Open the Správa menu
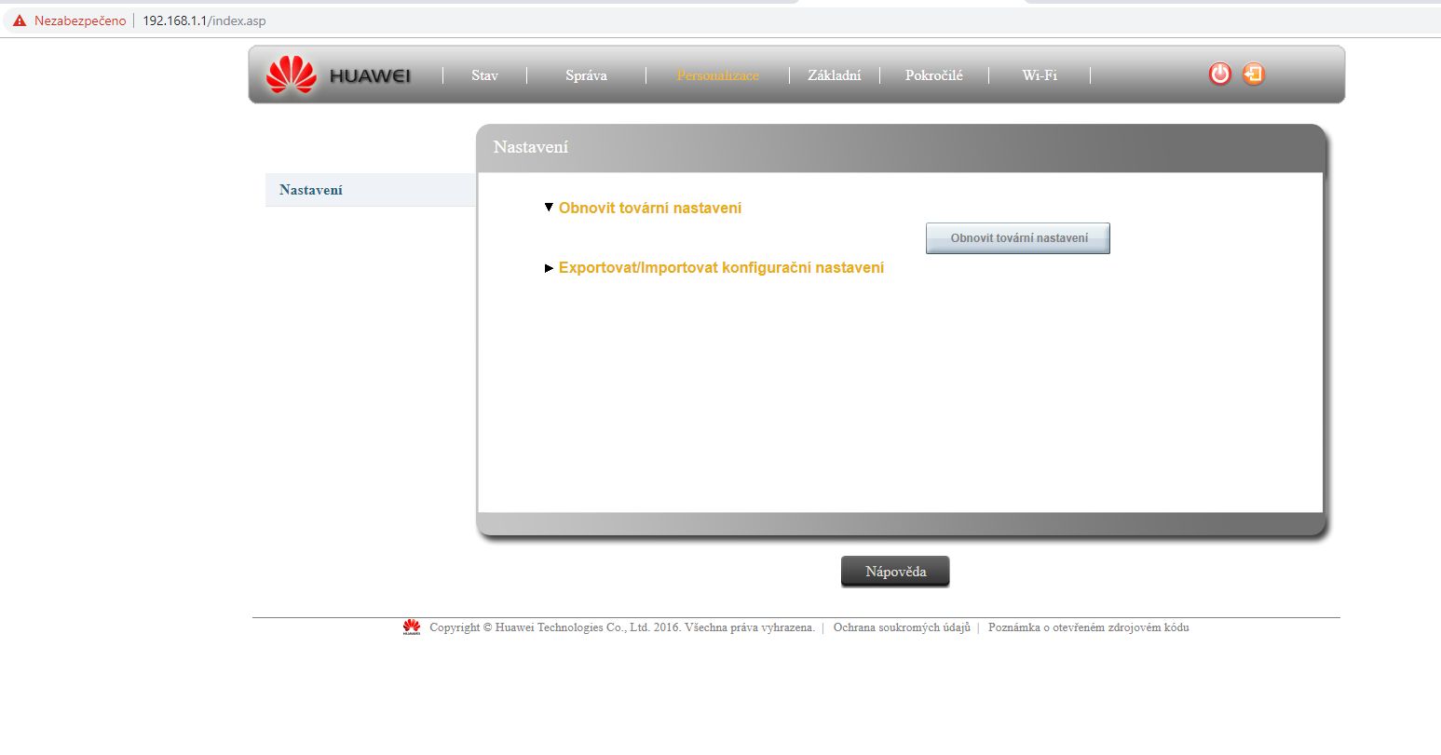This screenshot has width=1441, height=755. coord(586,75)
